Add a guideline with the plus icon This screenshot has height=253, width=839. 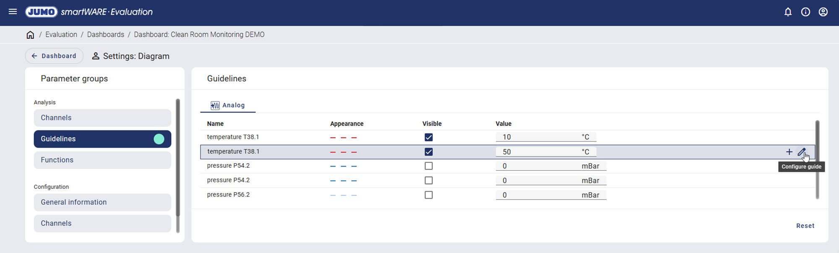(x=789, y=152)
